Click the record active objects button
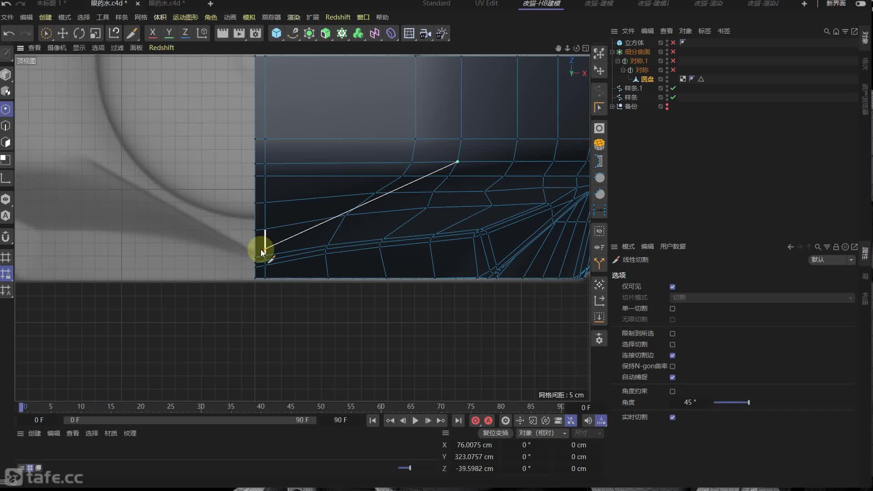Screen dimensions: 873x491 coord(475,421)
